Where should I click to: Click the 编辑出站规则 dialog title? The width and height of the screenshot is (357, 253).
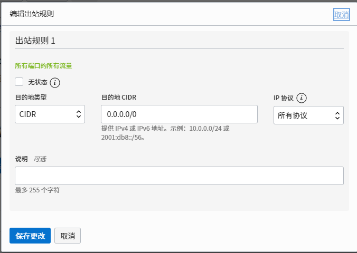tap(32, 14)
